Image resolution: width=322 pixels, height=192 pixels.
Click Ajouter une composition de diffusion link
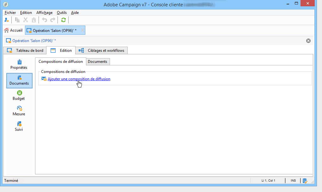[79, 79]
